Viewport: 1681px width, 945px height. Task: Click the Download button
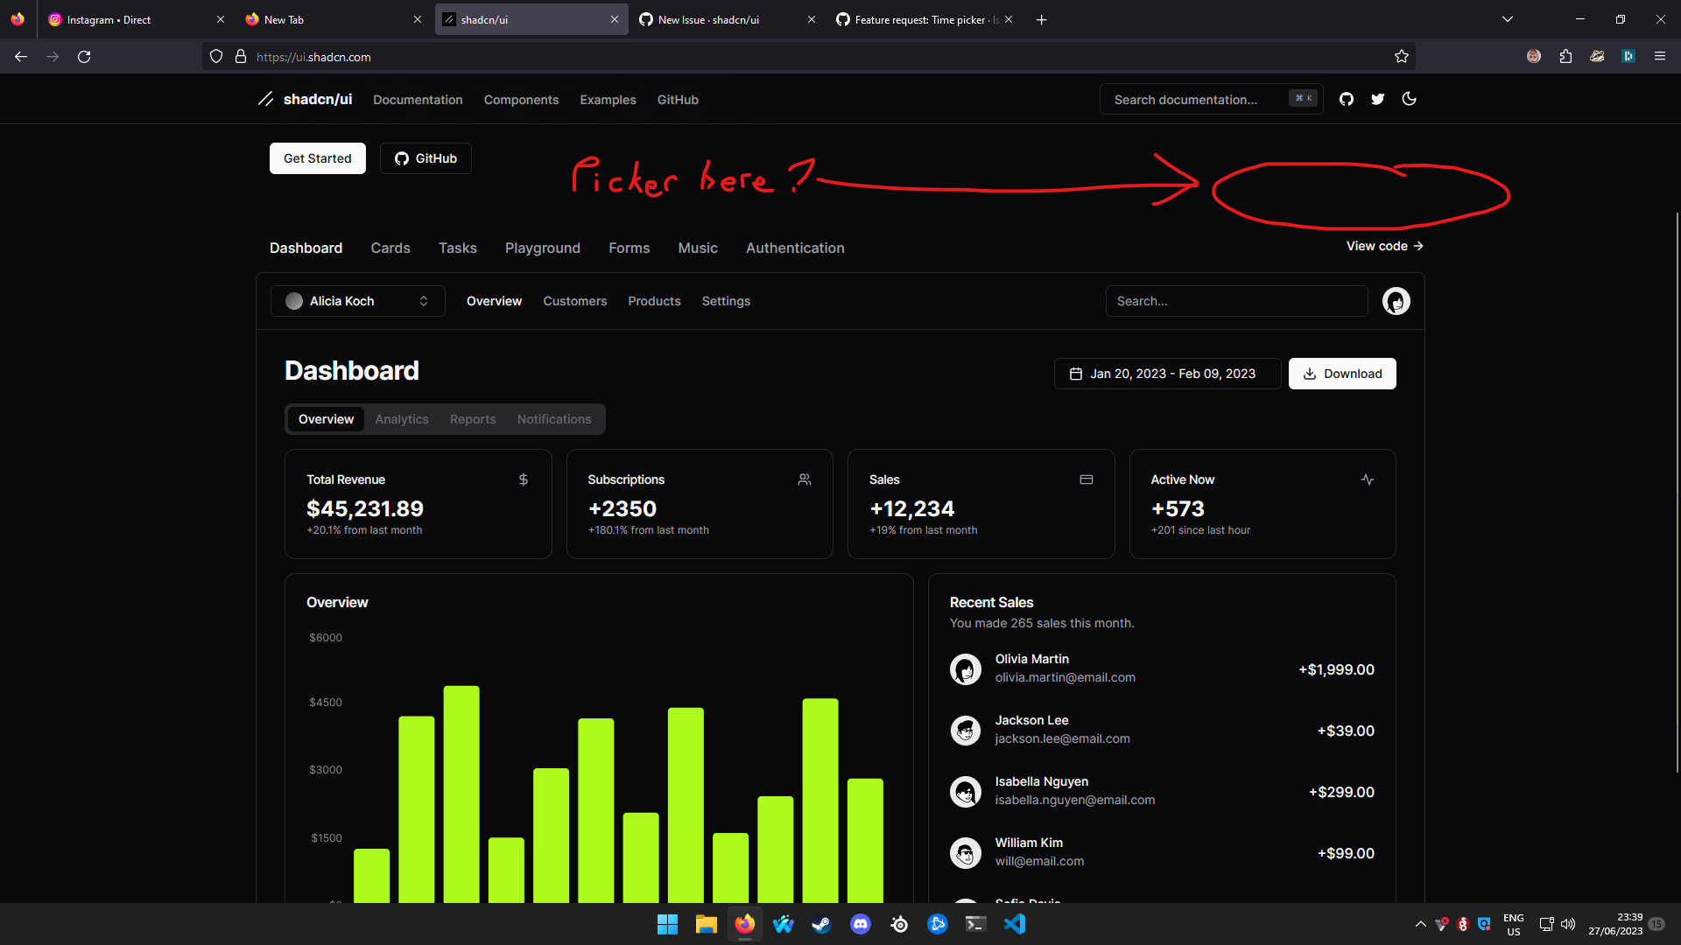click(1342, 374)
